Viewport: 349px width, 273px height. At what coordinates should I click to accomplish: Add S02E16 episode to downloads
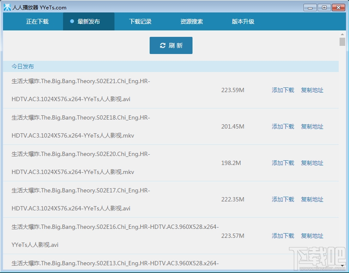point(283,236)
